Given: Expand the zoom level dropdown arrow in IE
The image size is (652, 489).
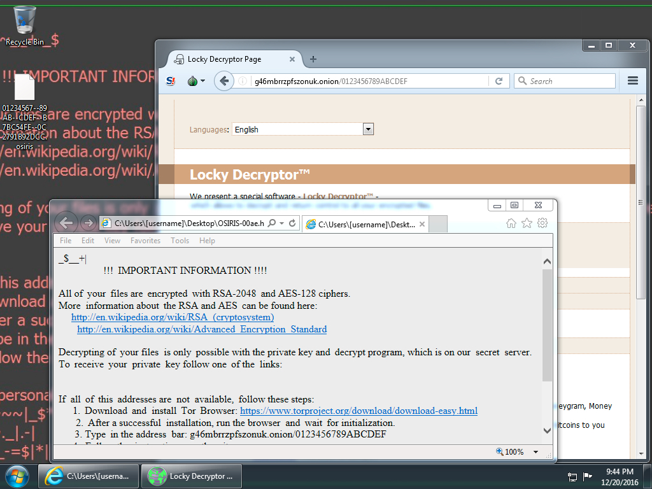Looking at the screenshot, I should [x=535, y=452].
